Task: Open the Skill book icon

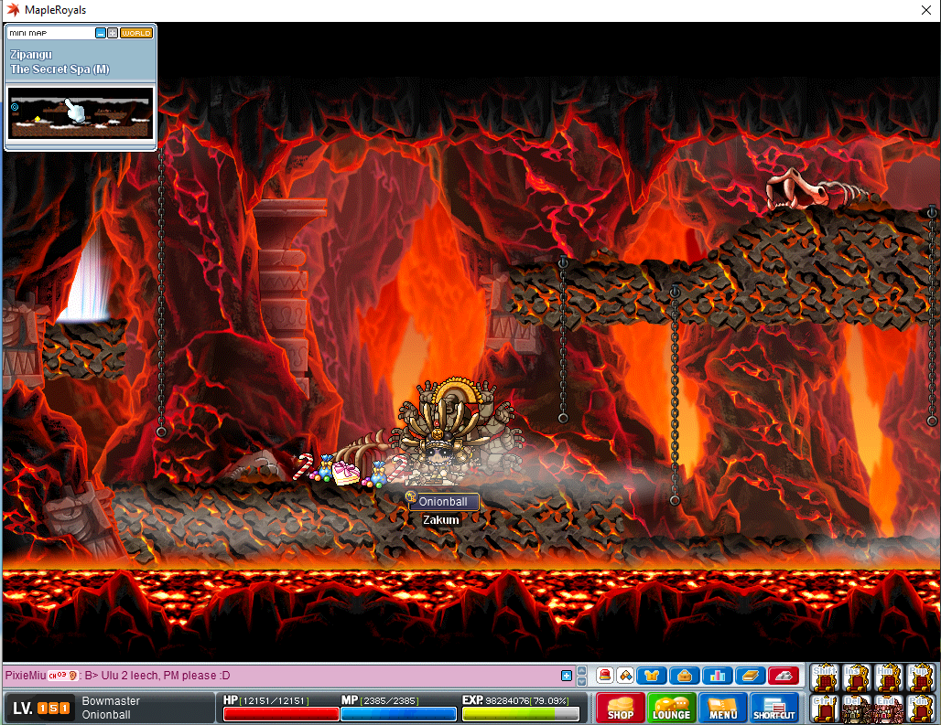Action: pos(751,676)
